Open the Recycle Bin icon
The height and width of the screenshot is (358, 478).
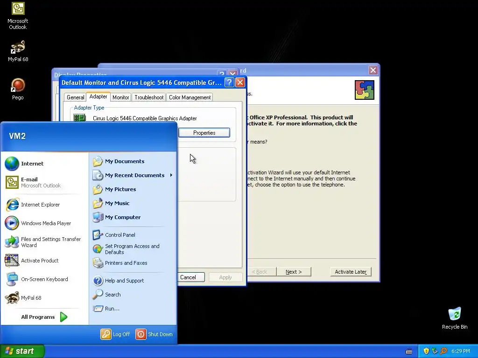click(x=455, y=318)
